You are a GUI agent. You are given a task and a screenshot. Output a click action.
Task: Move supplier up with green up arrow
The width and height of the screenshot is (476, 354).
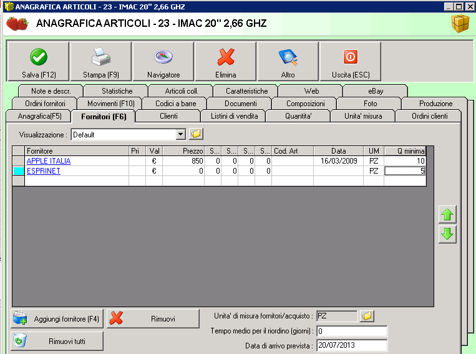click(447, 215)
